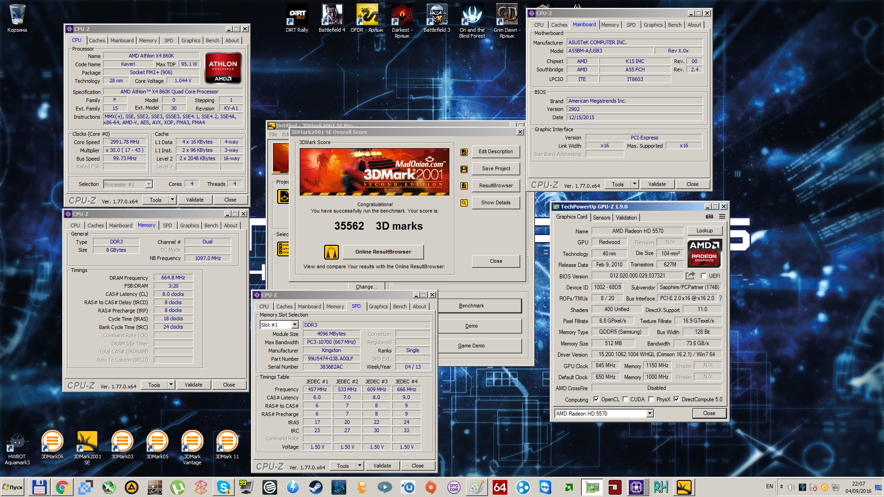Viewport: 884px width, 497px height.
Task: Open Skype from the taskbar
Action: point(223,487)
